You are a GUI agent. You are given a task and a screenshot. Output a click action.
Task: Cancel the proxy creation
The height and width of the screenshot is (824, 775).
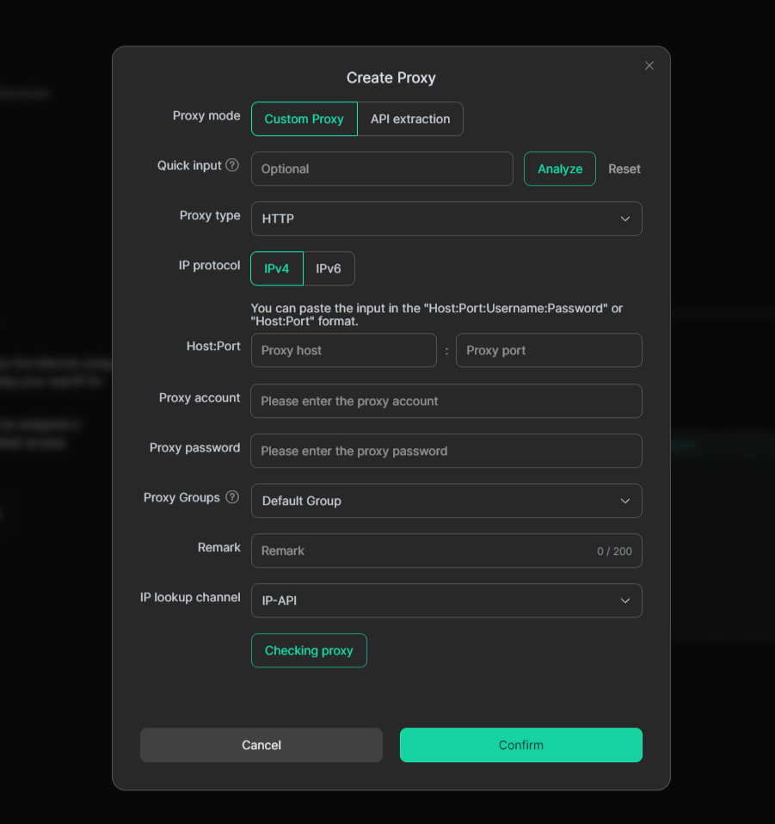[x=261, y=745]
